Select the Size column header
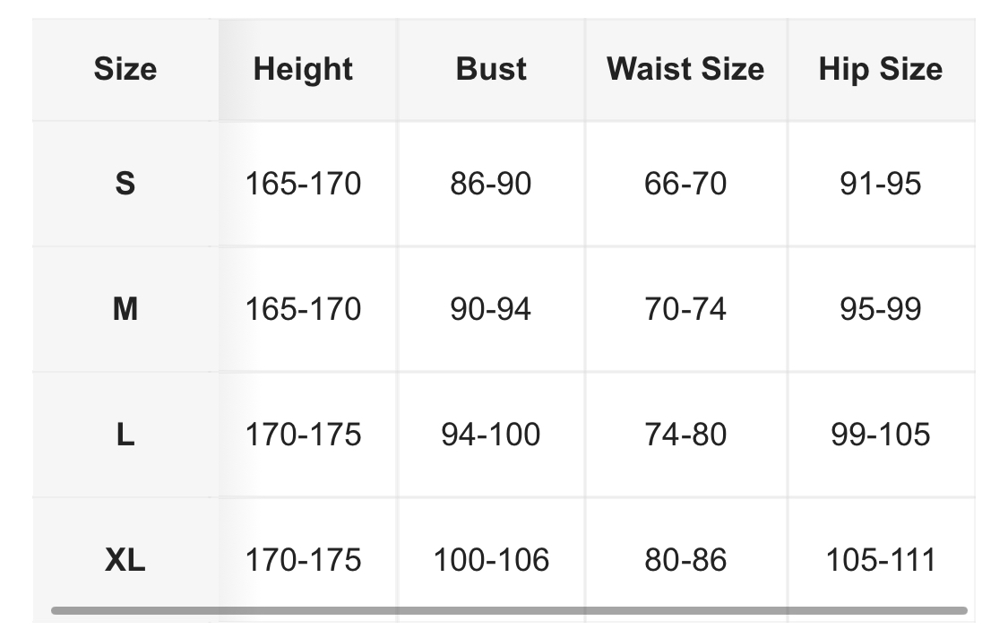This screenshot has width=1008, height=638. [125, 69]
